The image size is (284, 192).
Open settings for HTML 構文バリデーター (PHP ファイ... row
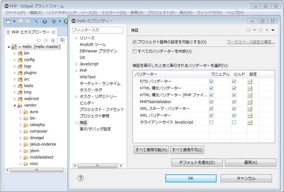coord(250,95)
